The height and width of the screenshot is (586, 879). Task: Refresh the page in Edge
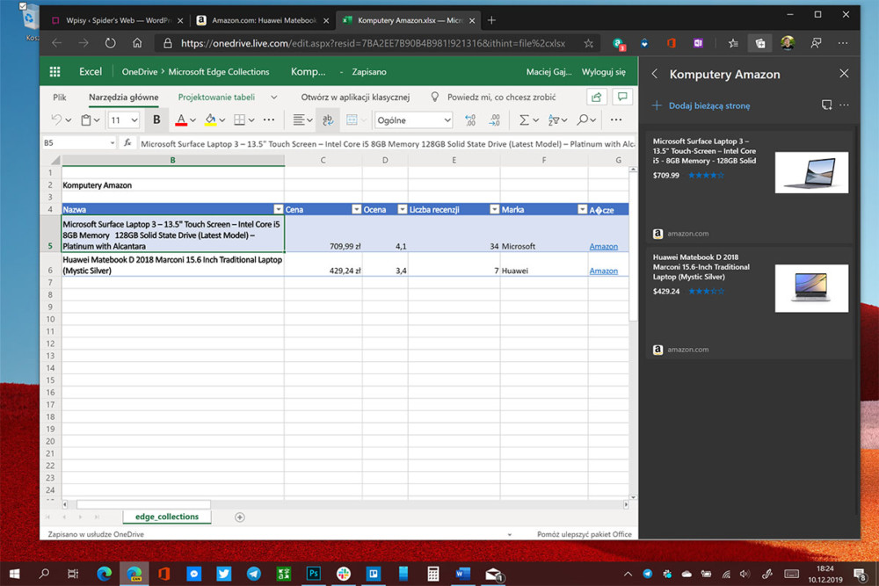pos(110,43)
